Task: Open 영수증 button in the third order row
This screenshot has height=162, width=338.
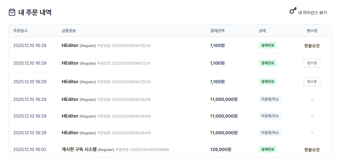Action: point(312,82)
